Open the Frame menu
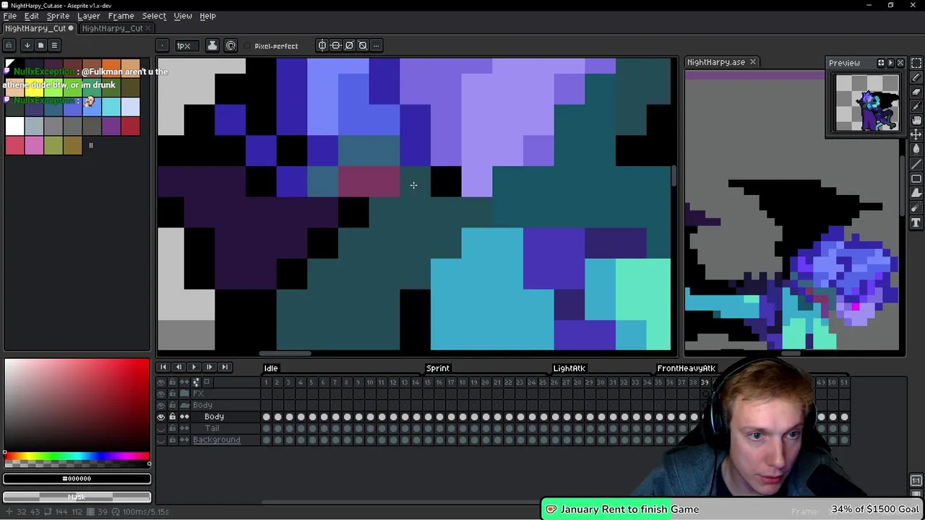Image resolution: width=925 pixels, height=520 pixels. point(121,16)
